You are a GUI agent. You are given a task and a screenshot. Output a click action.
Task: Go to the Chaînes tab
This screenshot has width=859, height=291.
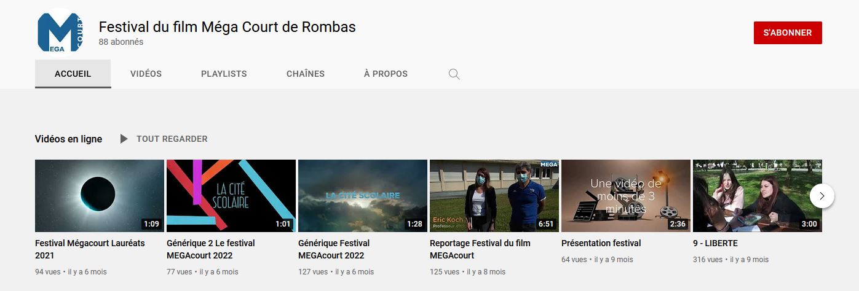[x=305, y=74]
